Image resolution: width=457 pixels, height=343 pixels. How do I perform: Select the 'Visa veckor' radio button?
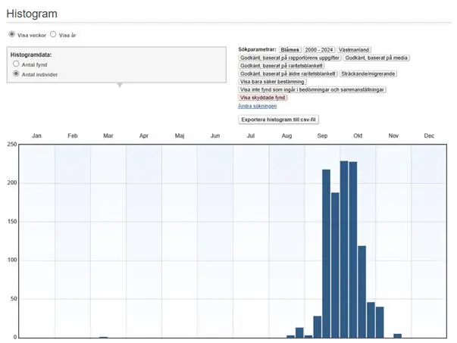coord(11,34)
